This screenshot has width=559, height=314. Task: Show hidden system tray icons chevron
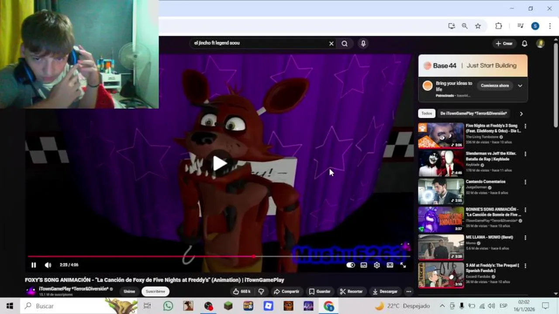coord(442,306)
